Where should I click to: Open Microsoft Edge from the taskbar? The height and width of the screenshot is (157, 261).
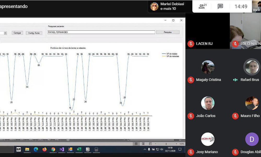pos(36,149)
